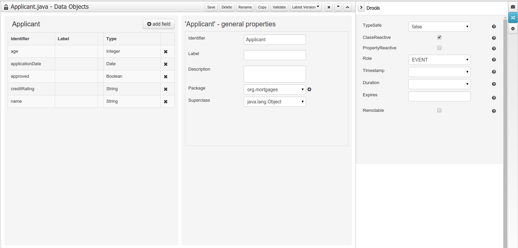Screen dimensions: 518x248
Task: Open the Drools domain panel chevron
Action: point(361,7)
